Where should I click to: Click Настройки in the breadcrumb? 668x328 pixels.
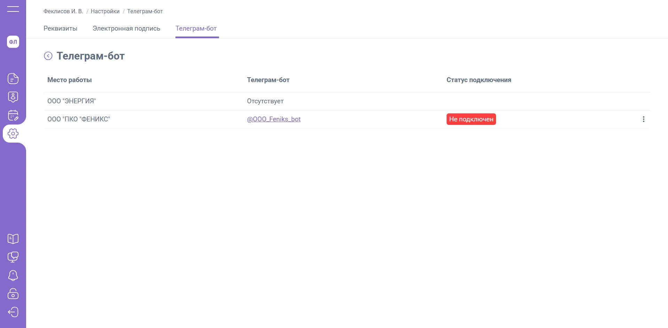click(x=105, y=11)
